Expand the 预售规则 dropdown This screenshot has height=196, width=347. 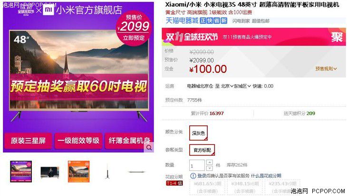point(326,69)
